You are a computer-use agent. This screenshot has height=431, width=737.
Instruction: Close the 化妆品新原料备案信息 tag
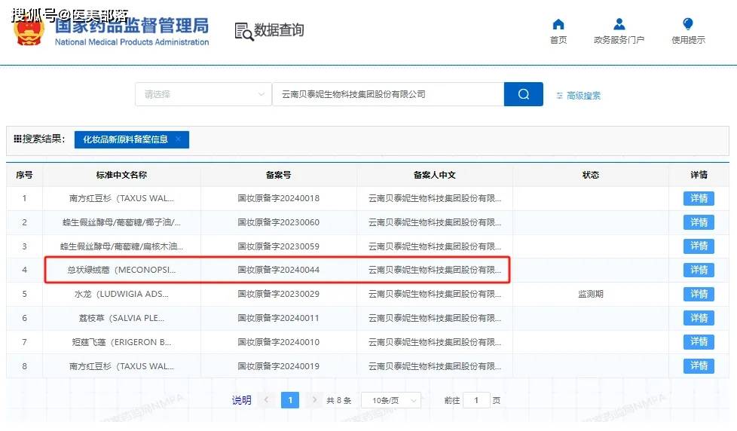(x=179, y=139)
